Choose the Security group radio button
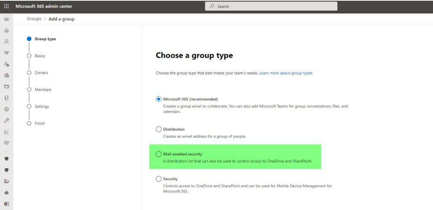The image size is (433, 210). click(159, 179)
